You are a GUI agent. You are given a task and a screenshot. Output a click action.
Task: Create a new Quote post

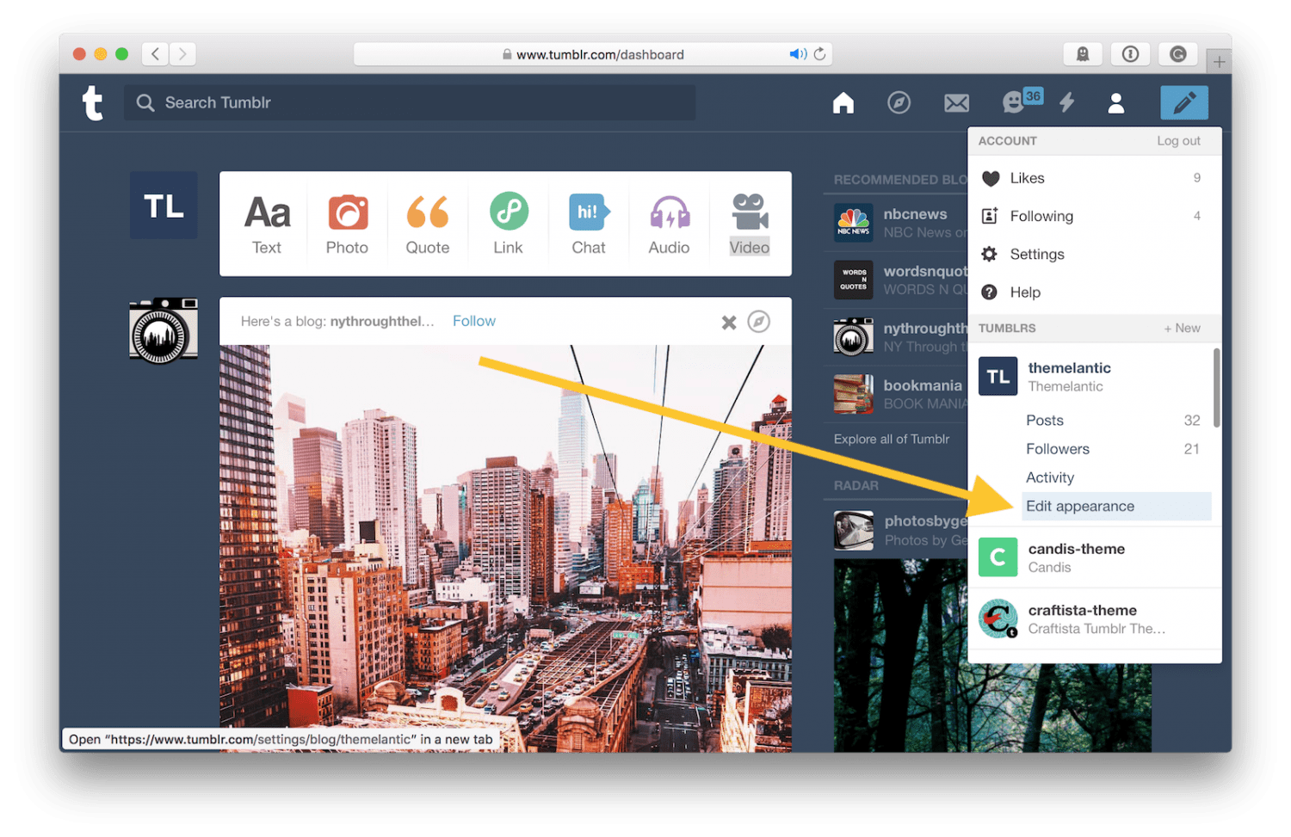[x=427, y=224]
